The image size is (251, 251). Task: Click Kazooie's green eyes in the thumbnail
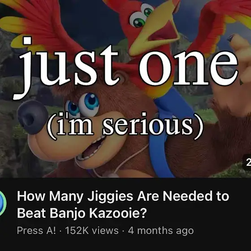142,16
